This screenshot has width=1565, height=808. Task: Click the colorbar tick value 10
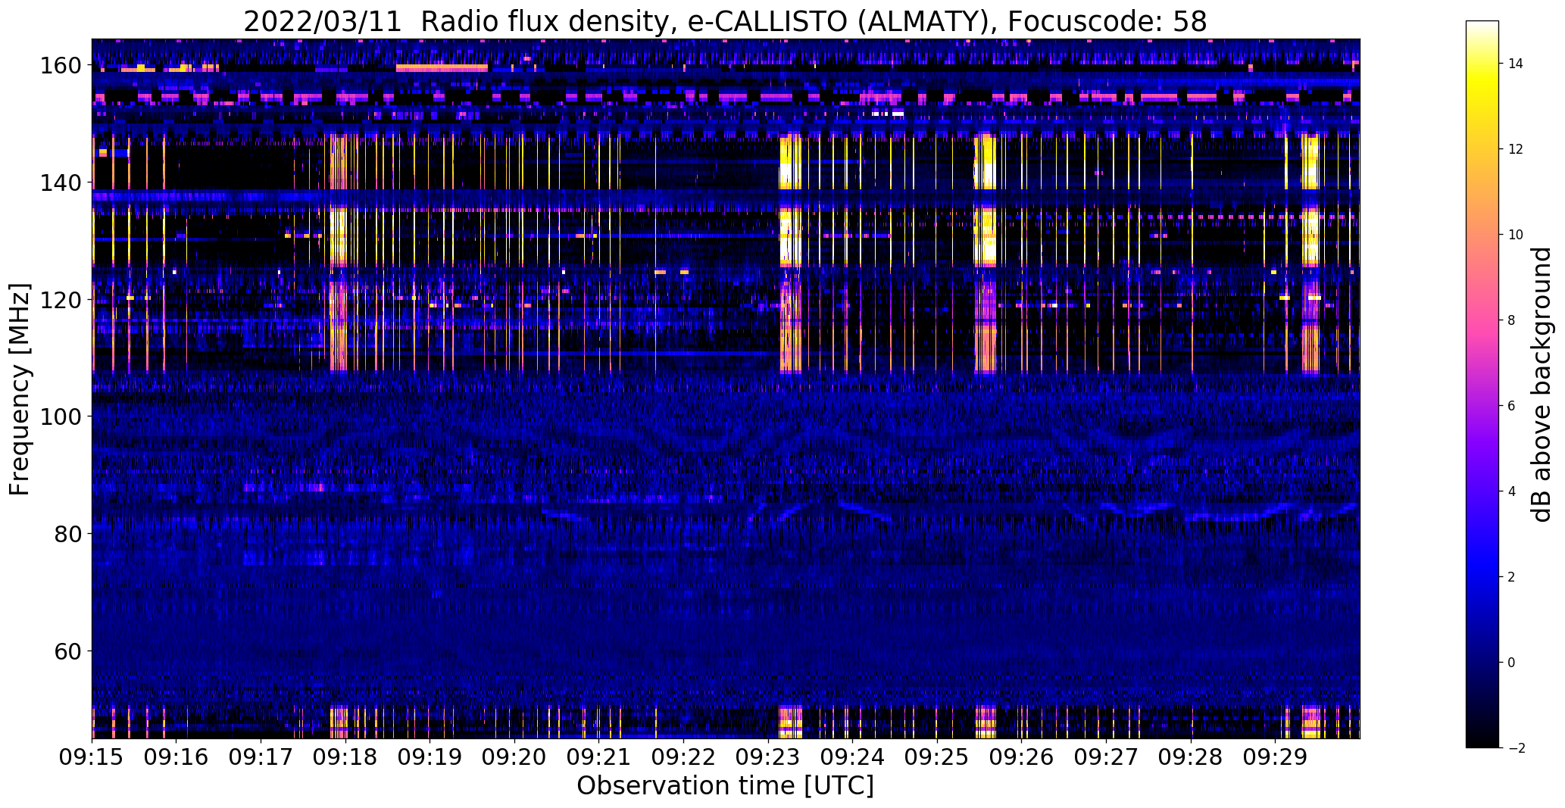[x=1516, y=235]
